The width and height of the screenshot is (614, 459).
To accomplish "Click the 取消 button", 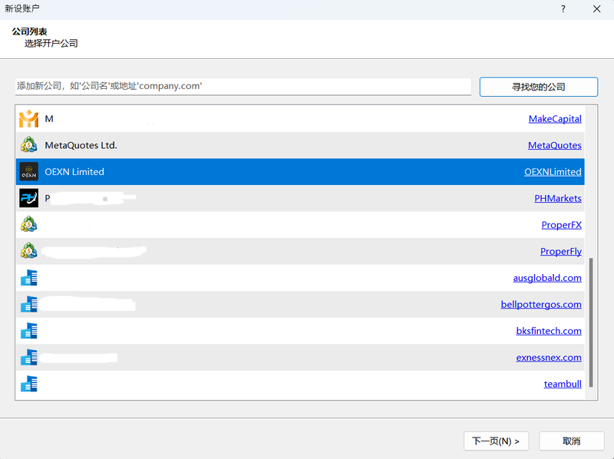I will (x=571, y=441).
